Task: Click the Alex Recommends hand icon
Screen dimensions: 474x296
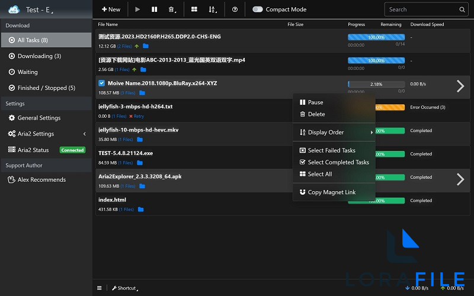Action: coord(11,180)
